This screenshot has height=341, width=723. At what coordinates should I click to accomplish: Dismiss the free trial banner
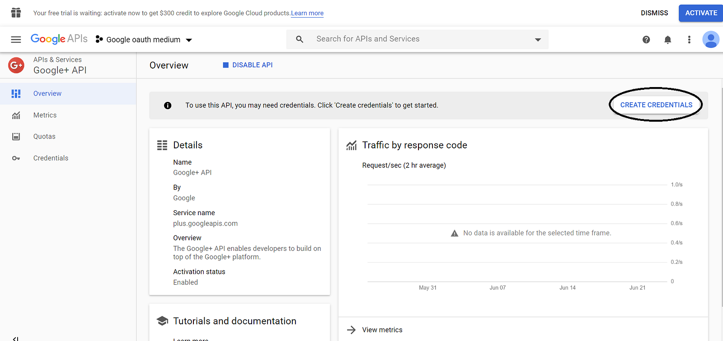(654, 13)
